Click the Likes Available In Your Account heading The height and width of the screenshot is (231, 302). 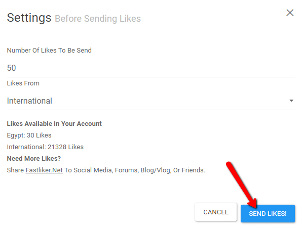pyautogui.click(x=54, y=123)
